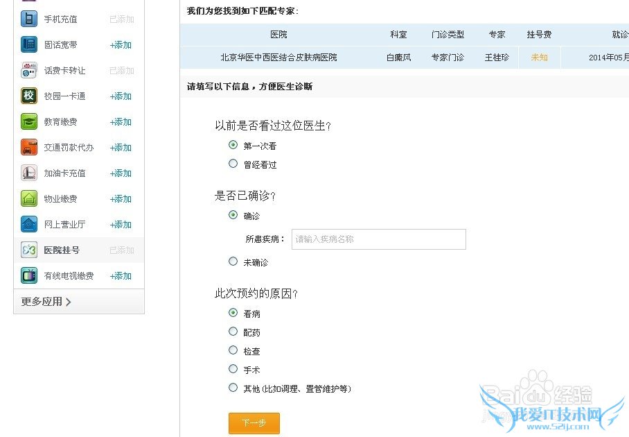Open the 加油卡充值 fuel card icon
The height and width of the screenshot is (437, 629).
click(x=29, y=173)
